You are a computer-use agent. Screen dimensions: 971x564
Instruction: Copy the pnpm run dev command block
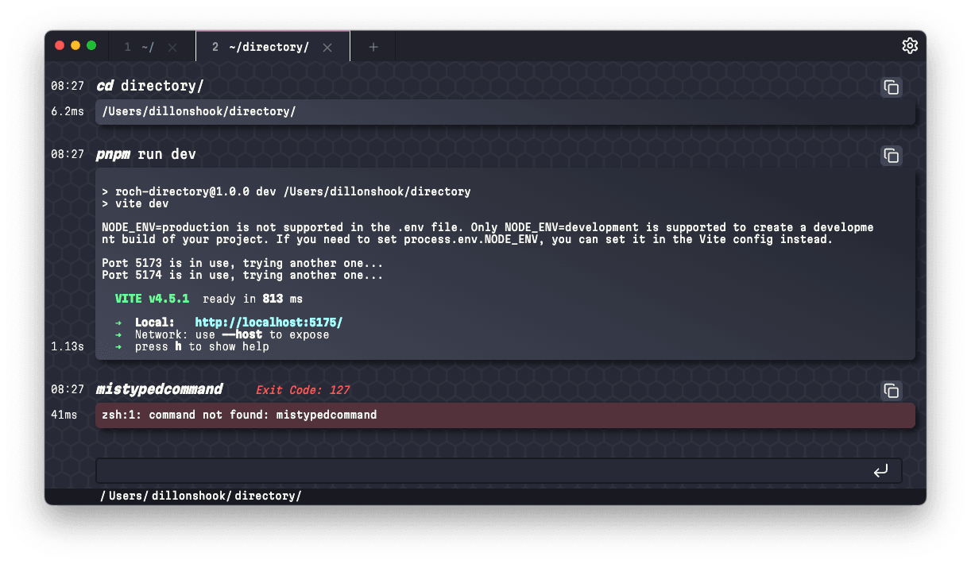[891, 156]
